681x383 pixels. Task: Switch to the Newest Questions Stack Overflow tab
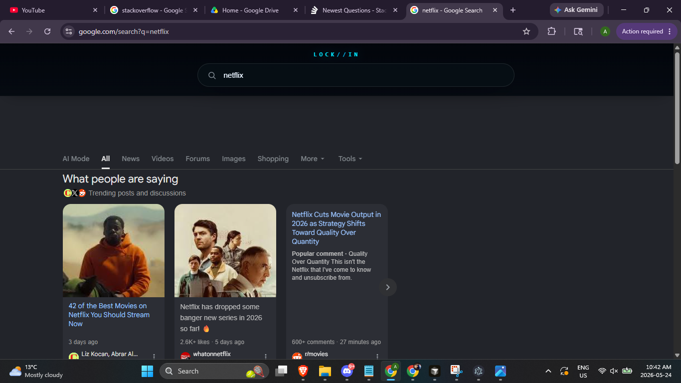[354, 10]
